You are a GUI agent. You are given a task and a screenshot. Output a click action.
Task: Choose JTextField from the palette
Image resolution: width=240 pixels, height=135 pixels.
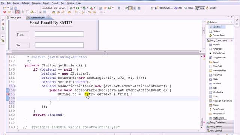216,66
